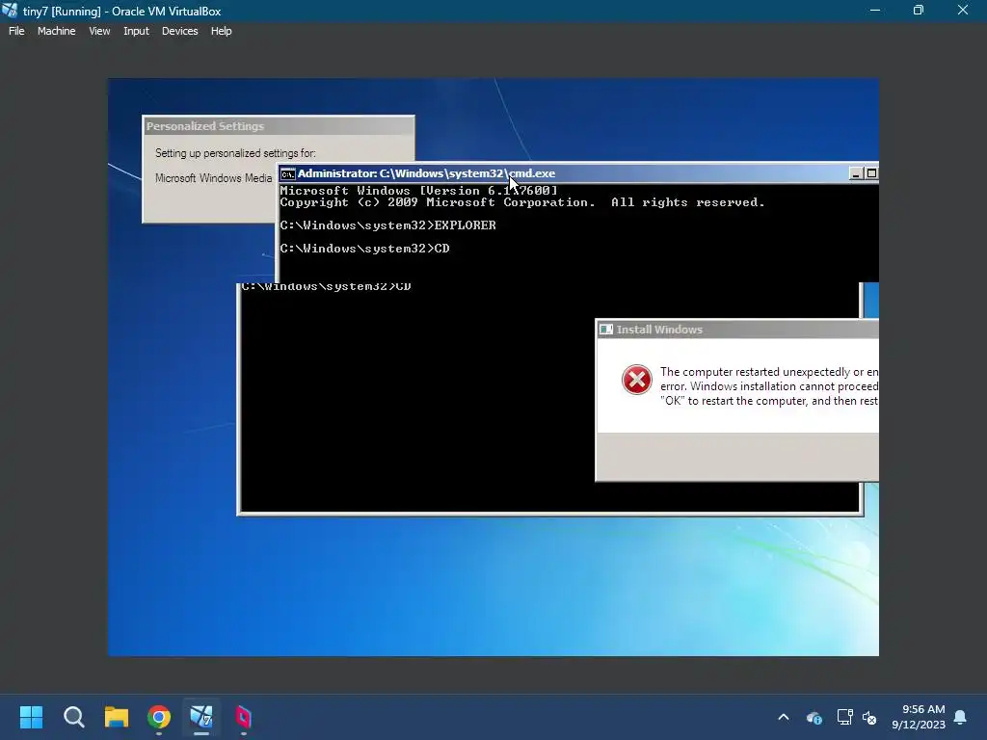Close the VirtualBox tiny7 window
987x740 pixels.
coord(963,10)
